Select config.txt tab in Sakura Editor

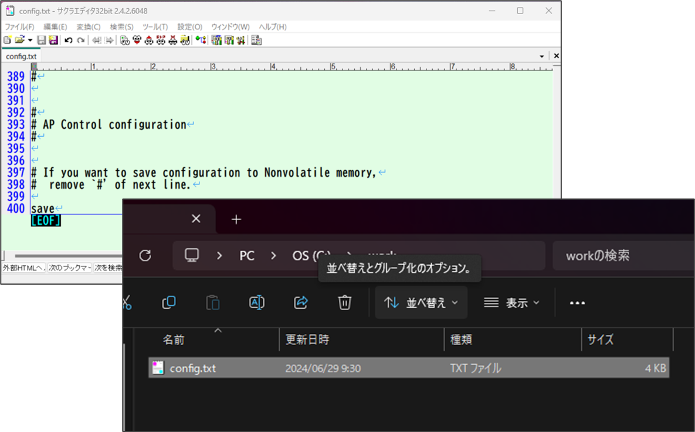click(x=21, y=56)
